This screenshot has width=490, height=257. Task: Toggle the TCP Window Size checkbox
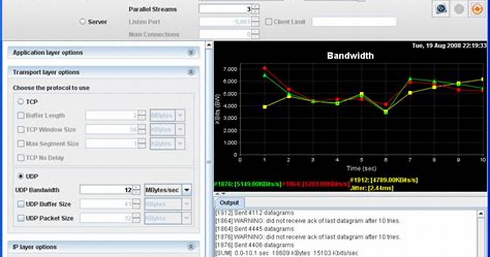21,129
